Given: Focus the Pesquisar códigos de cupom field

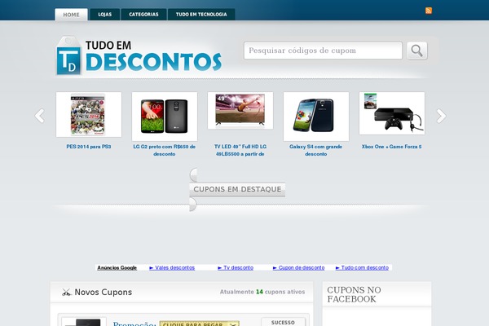Looking at the screenshot, I should (323, 51).
